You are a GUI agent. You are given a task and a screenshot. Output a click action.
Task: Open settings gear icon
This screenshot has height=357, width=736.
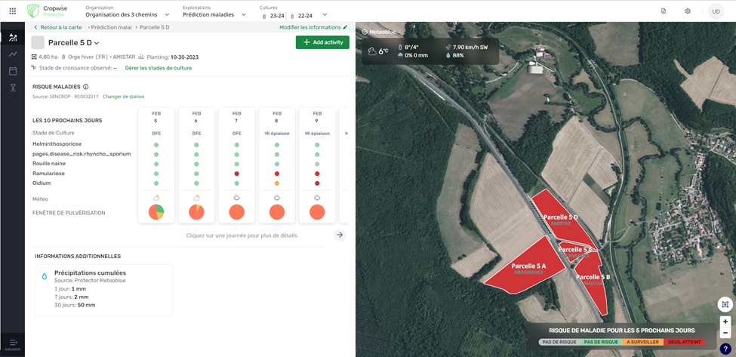click(687, 11)
